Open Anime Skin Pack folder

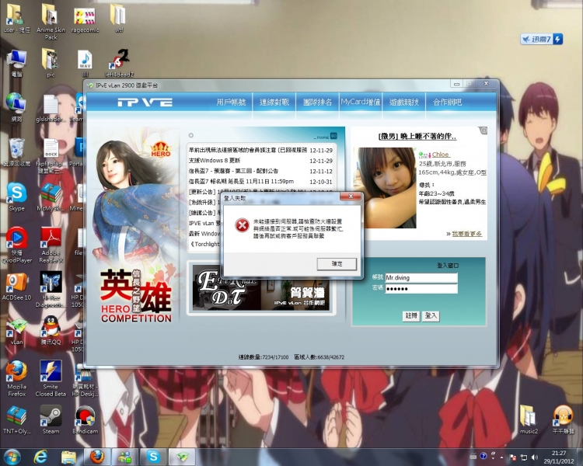51,22
